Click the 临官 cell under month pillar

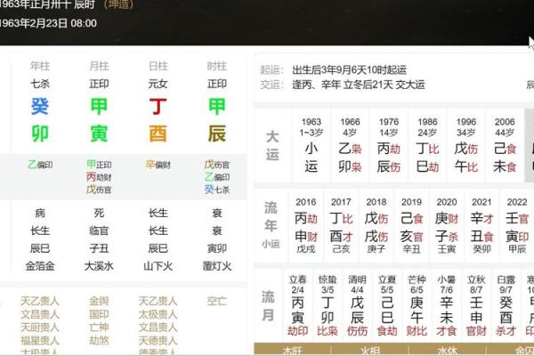99,231
